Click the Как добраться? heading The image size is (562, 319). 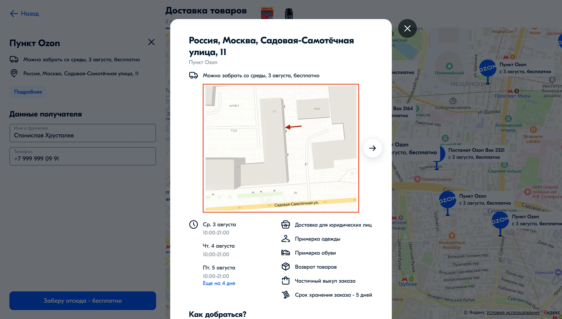pyautogui.click(x=217, y=314)
